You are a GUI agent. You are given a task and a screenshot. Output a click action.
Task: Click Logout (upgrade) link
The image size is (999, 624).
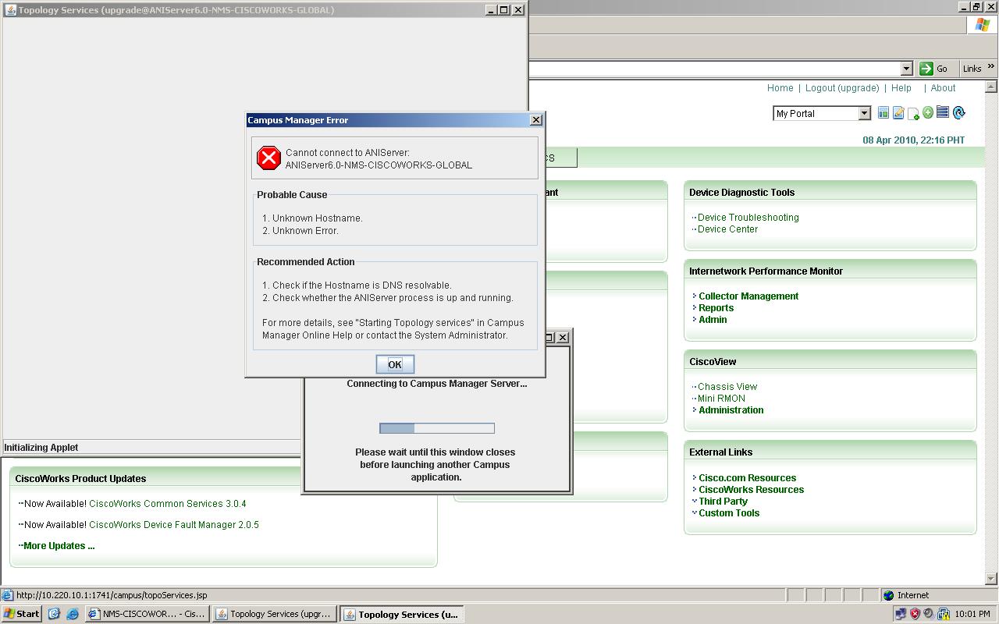pos(842,88)
